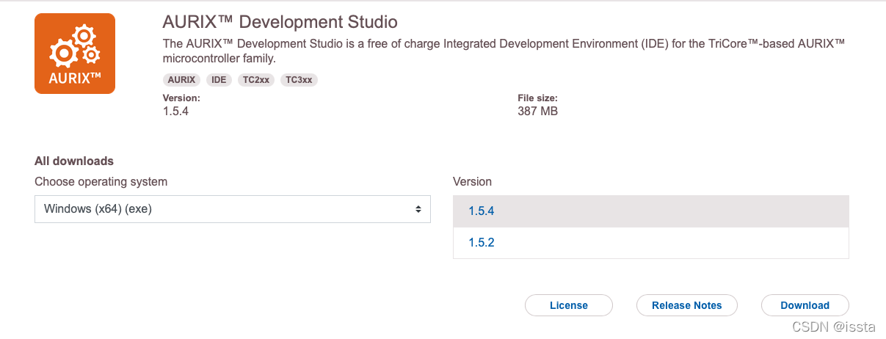This screenshot has width=886, height=339.
Task: Choose version 1.5.2 in the list
Action: [x=650, y=242]
